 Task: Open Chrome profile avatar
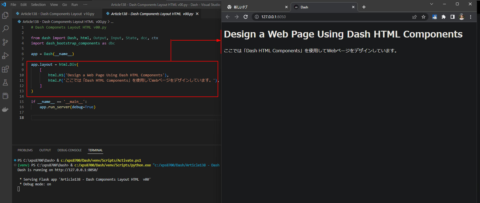click(x=462, y=17)
